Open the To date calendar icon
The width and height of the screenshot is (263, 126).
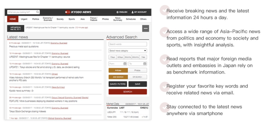point(145,64)
